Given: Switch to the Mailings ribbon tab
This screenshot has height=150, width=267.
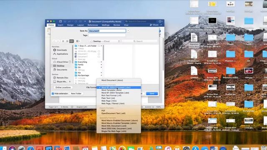Looking at the screenshot, I should coord(106,25).
